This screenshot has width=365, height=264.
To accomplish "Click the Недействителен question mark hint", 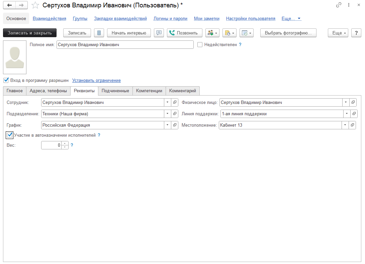I will coord(240,44).
